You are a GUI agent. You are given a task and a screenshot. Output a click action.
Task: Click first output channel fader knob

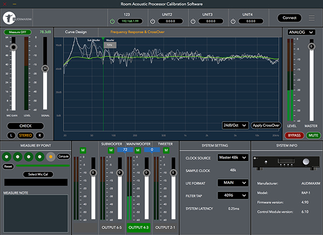pyautogui.click(x=93, y=173)
